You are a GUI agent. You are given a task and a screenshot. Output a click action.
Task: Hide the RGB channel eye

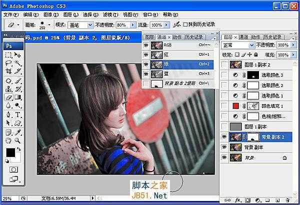click(146, 45)
